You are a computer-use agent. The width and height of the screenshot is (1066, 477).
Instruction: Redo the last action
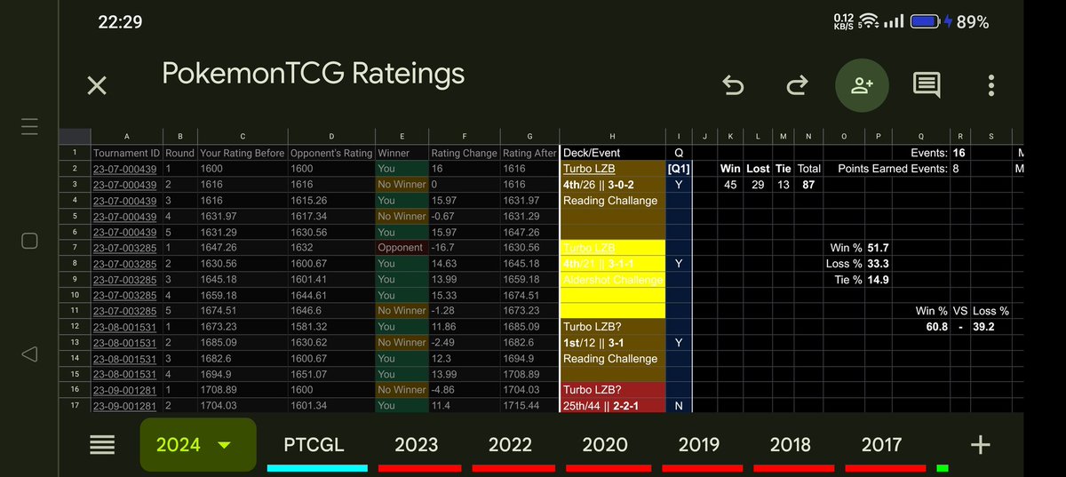coord(797,85)
